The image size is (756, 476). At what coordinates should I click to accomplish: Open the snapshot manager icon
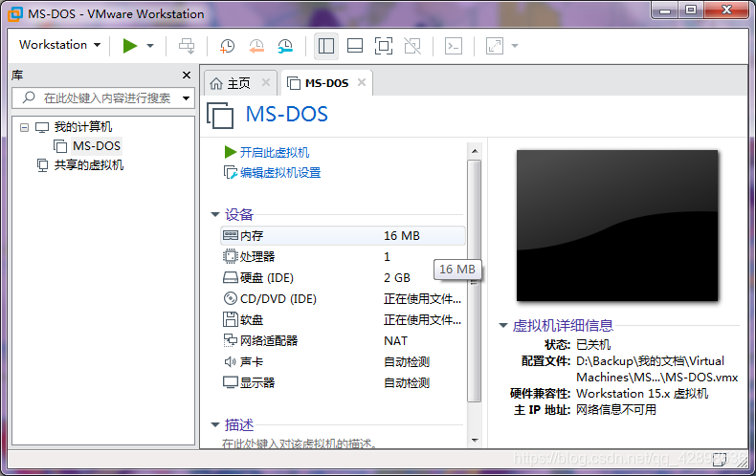pos(285,46)
